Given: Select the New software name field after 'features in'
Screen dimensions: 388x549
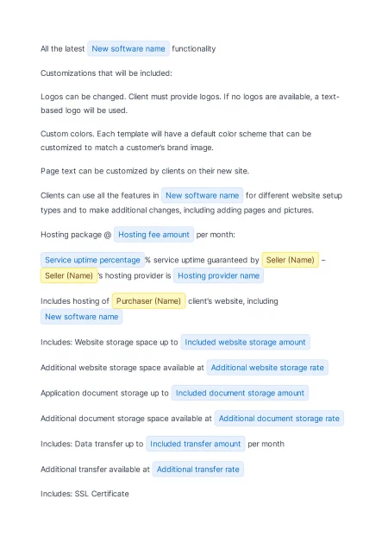Looking at the screenshot, I should tap(203, 195).
